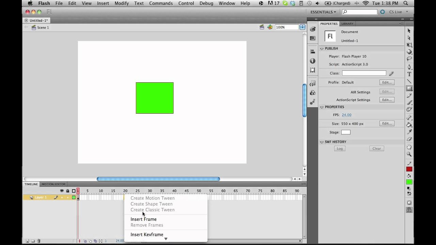Open the Info panel icon
The image size is (436, 245).
[313, 61]
